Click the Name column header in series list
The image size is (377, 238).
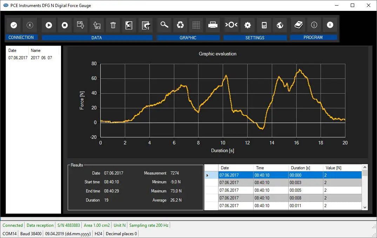35,50
